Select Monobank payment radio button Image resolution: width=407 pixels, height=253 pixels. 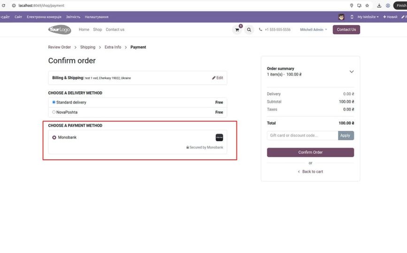pyautogui.click(x=54, y=137)
